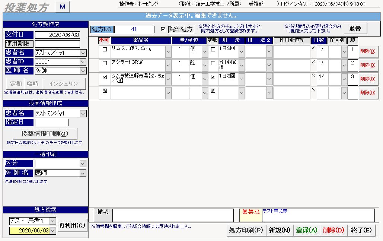Screen dimensions: 383x241
Task: Click the red 削除(D) bottom button
Action: [x=333, y=230]
